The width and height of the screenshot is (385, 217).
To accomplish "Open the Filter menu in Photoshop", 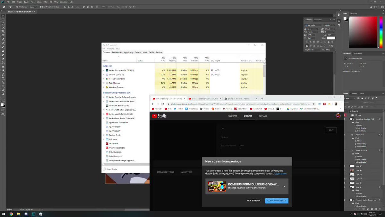I will click(45, 2).
